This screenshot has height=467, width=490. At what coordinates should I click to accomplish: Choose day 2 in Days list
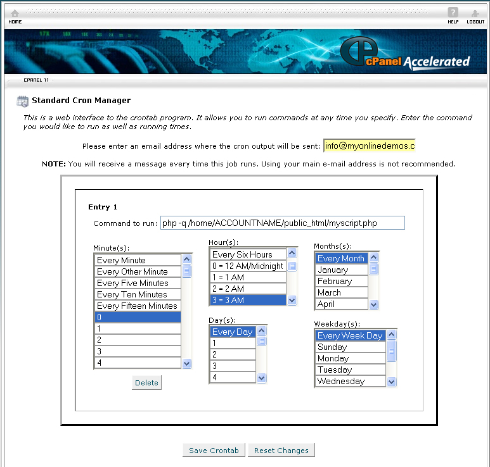coord(233,354)
